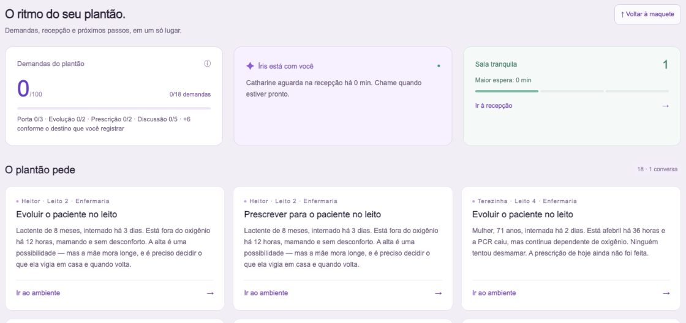Click the arrow next to Ir à recepção
Viewport: 686px width, 323px height.
click(x=665, y=106)
